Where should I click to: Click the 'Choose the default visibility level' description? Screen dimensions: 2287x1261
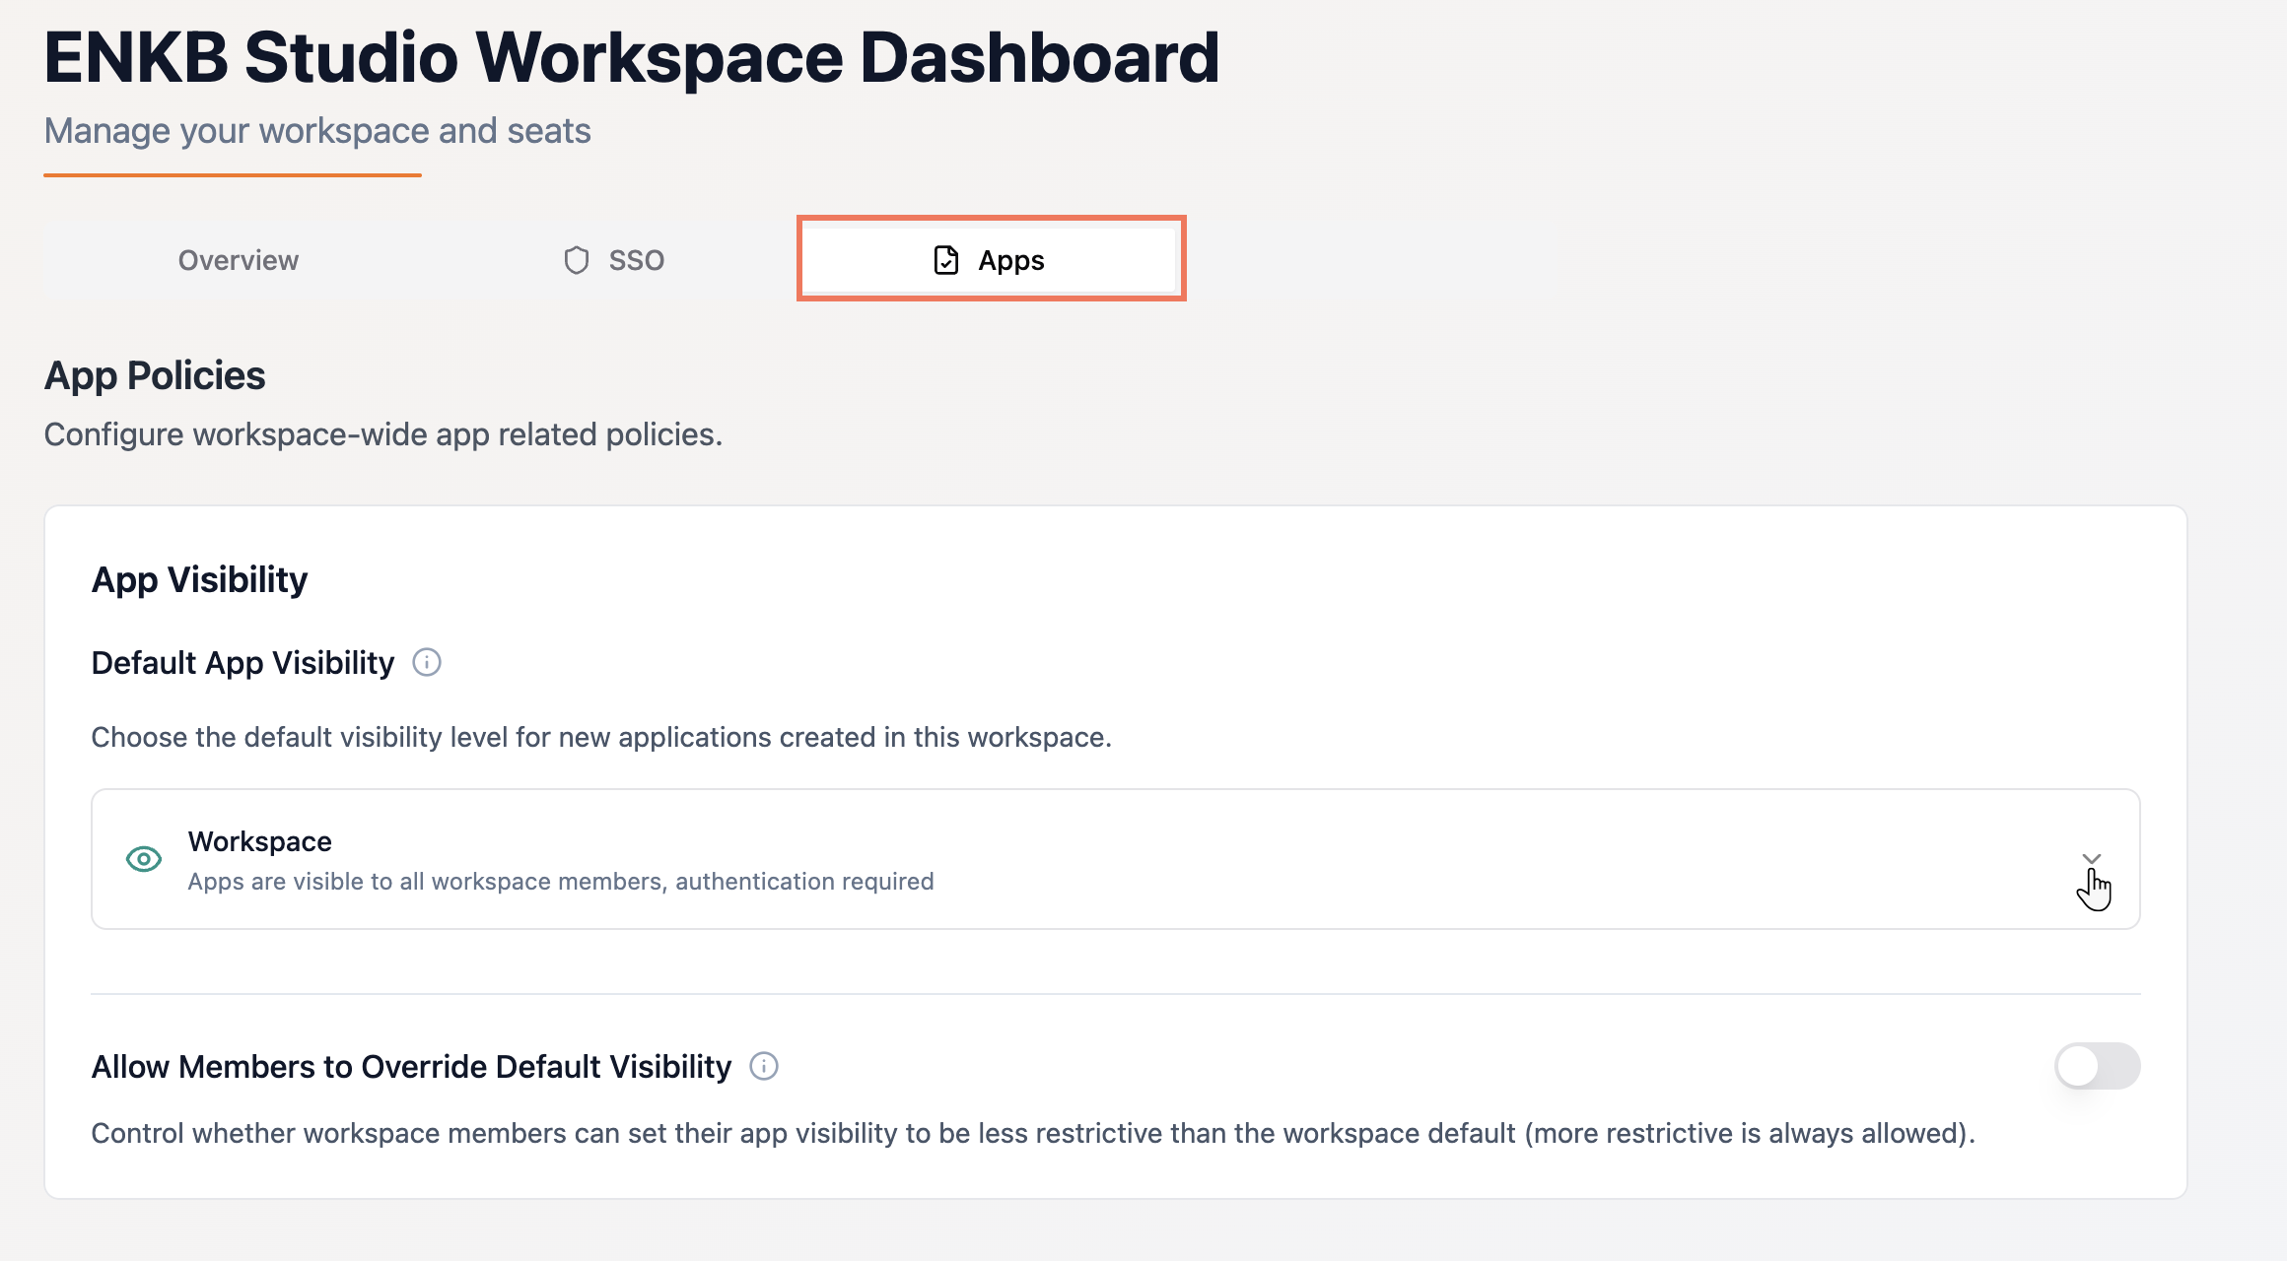(601, 737)
